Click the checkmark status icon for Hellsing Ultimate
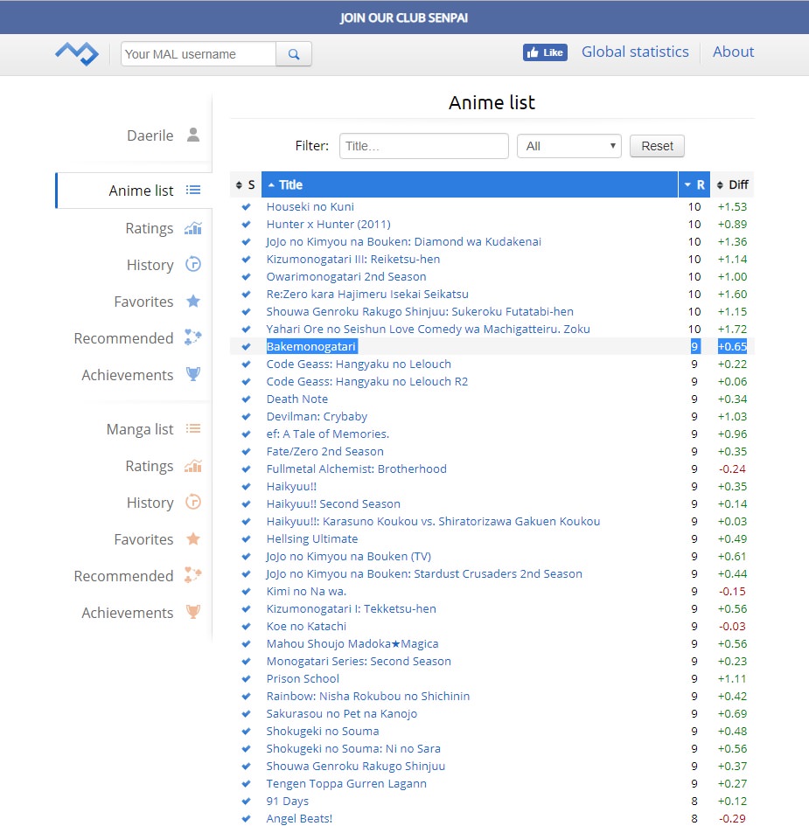The height and width of the screenshot is (826, 809). point(246,539)
